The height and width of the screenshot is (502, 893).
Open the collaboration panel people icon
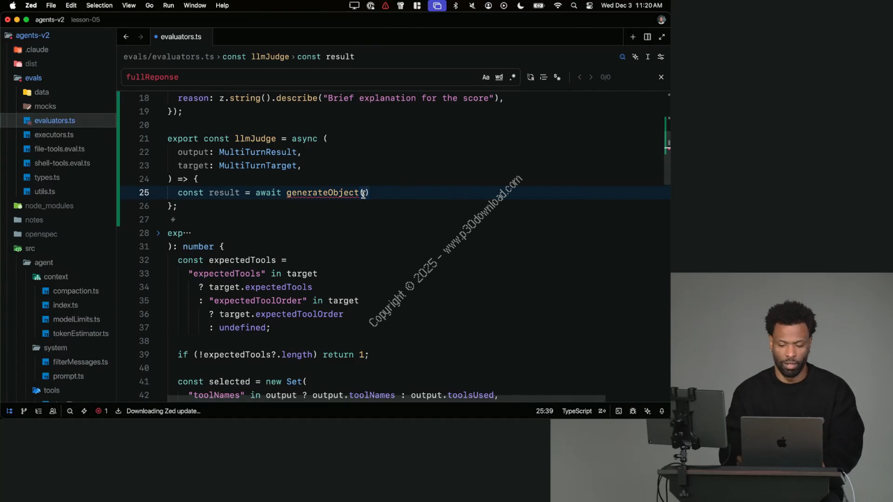(x=52, y=411)
